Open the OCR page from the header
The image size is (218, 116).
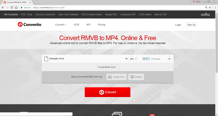pyautogui.click(x=76, y=25)
